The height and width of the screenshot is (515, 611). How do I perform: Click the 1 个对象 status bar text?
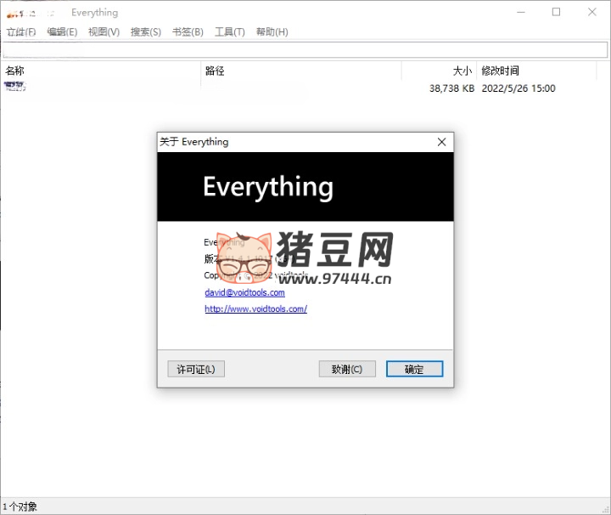20,507
